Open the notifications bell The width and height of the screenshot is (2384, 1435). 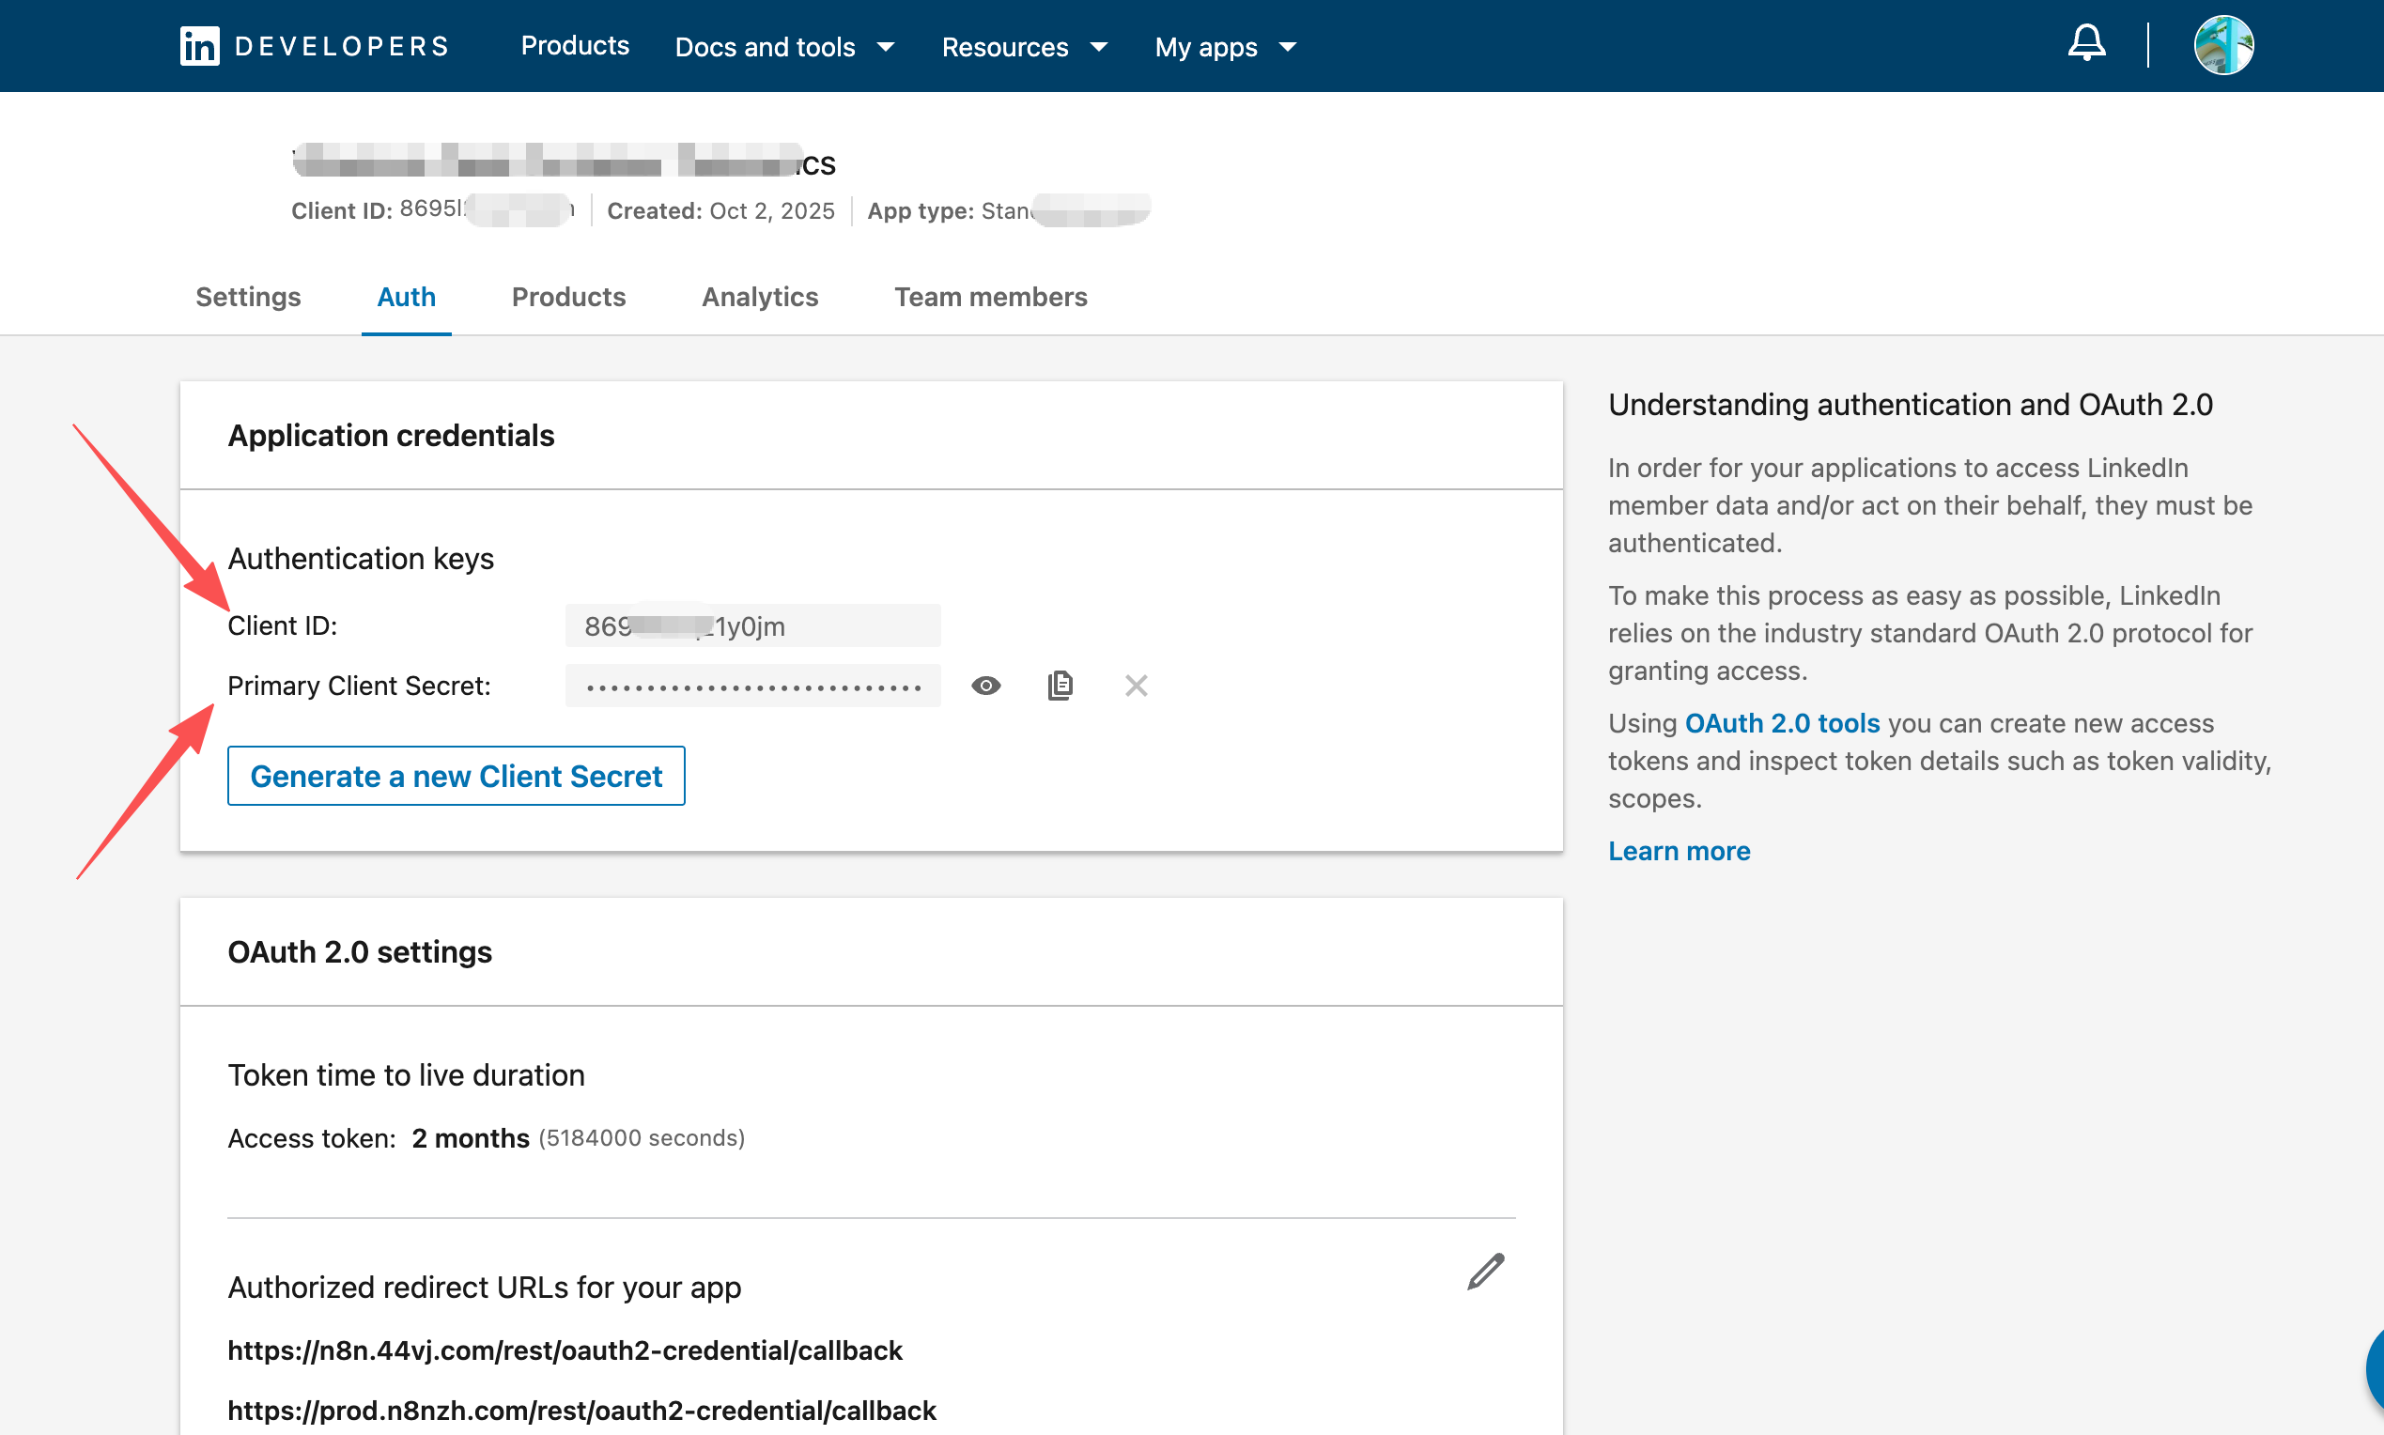pos(2086,43)
